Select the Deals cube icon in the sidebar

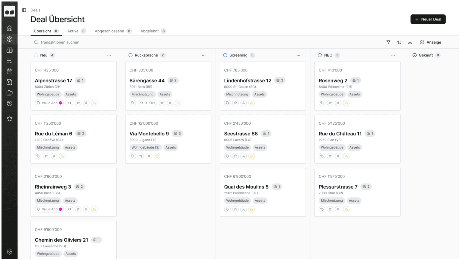(x=10, y=39)
